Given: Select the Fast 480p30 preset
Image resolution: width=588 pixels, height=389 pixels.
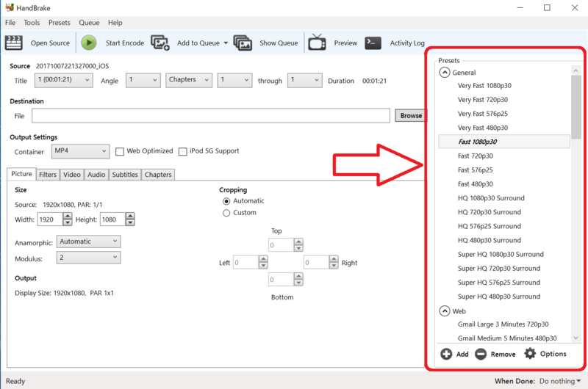Looking at the screenshot, I should pos(475,183).
